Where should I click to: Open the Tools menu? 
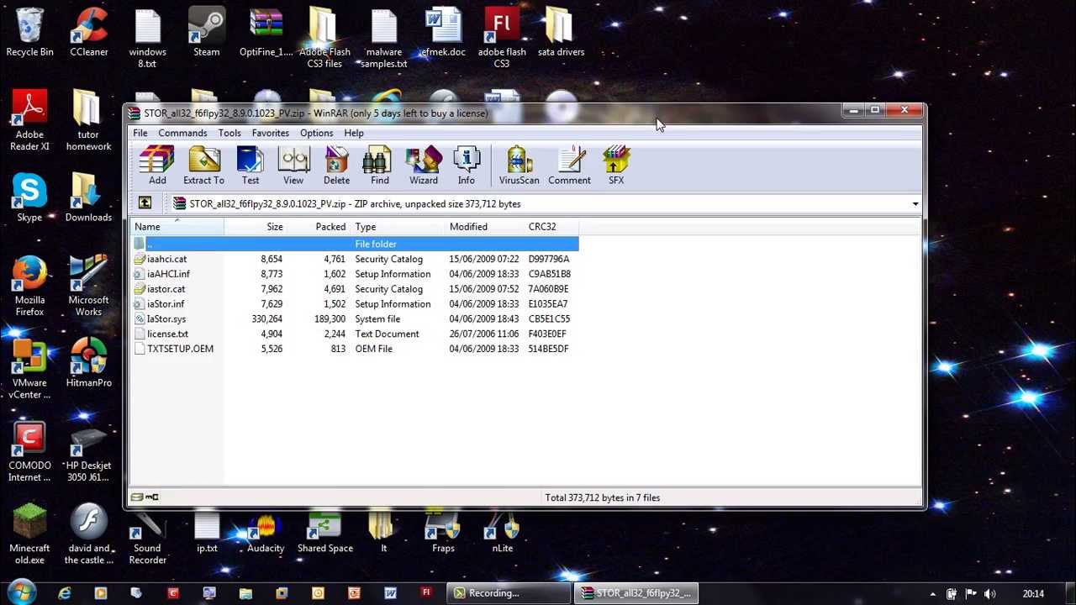[x=229, y=133]
